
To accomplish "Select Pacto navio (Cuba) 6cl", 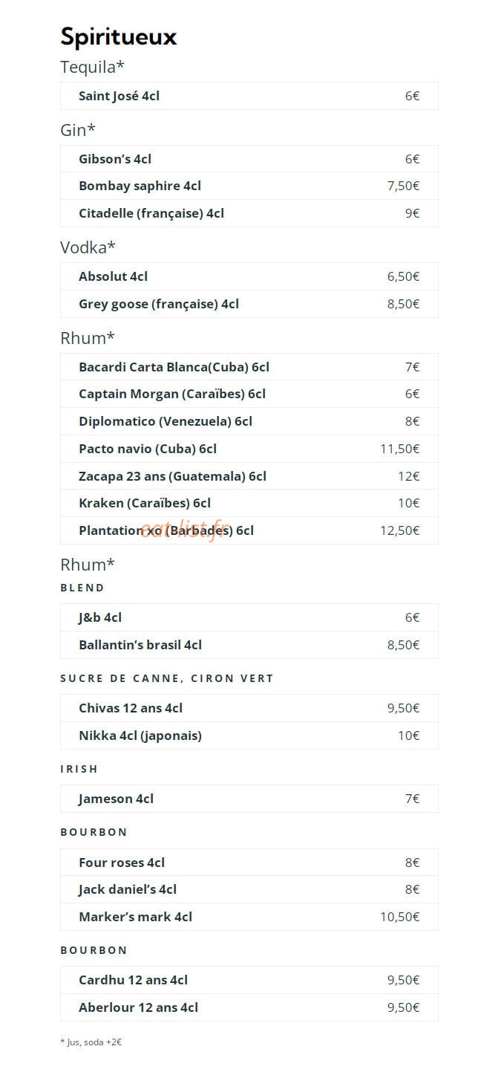I will (249, 449).
